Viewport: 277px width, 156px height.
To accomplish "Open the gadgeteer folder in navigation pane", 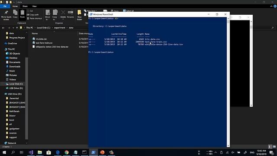I will tap(14, 129).
